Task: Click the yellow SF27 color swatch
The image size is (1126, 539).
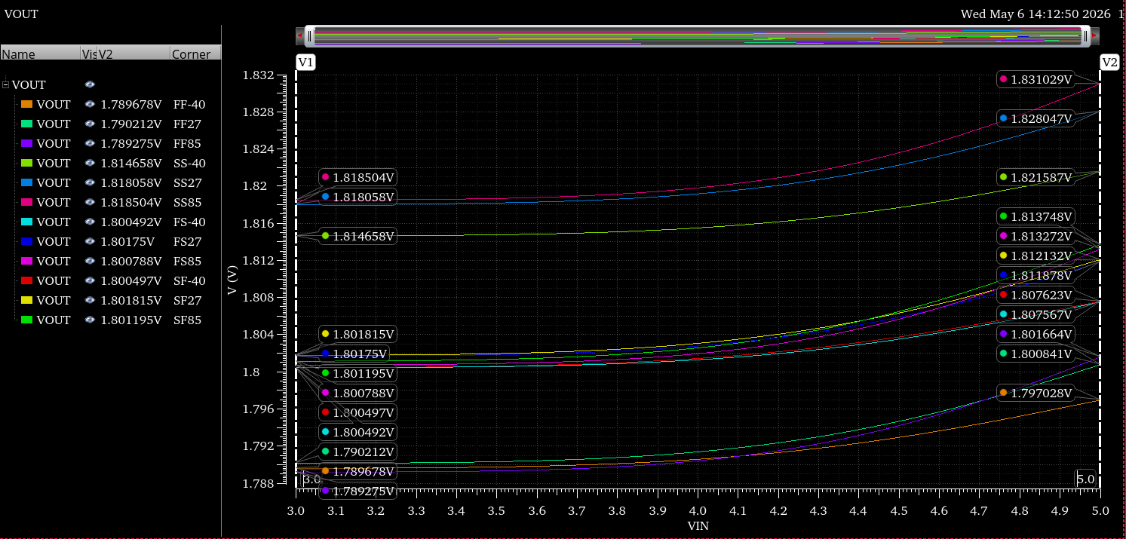Action: click(26, 300)
